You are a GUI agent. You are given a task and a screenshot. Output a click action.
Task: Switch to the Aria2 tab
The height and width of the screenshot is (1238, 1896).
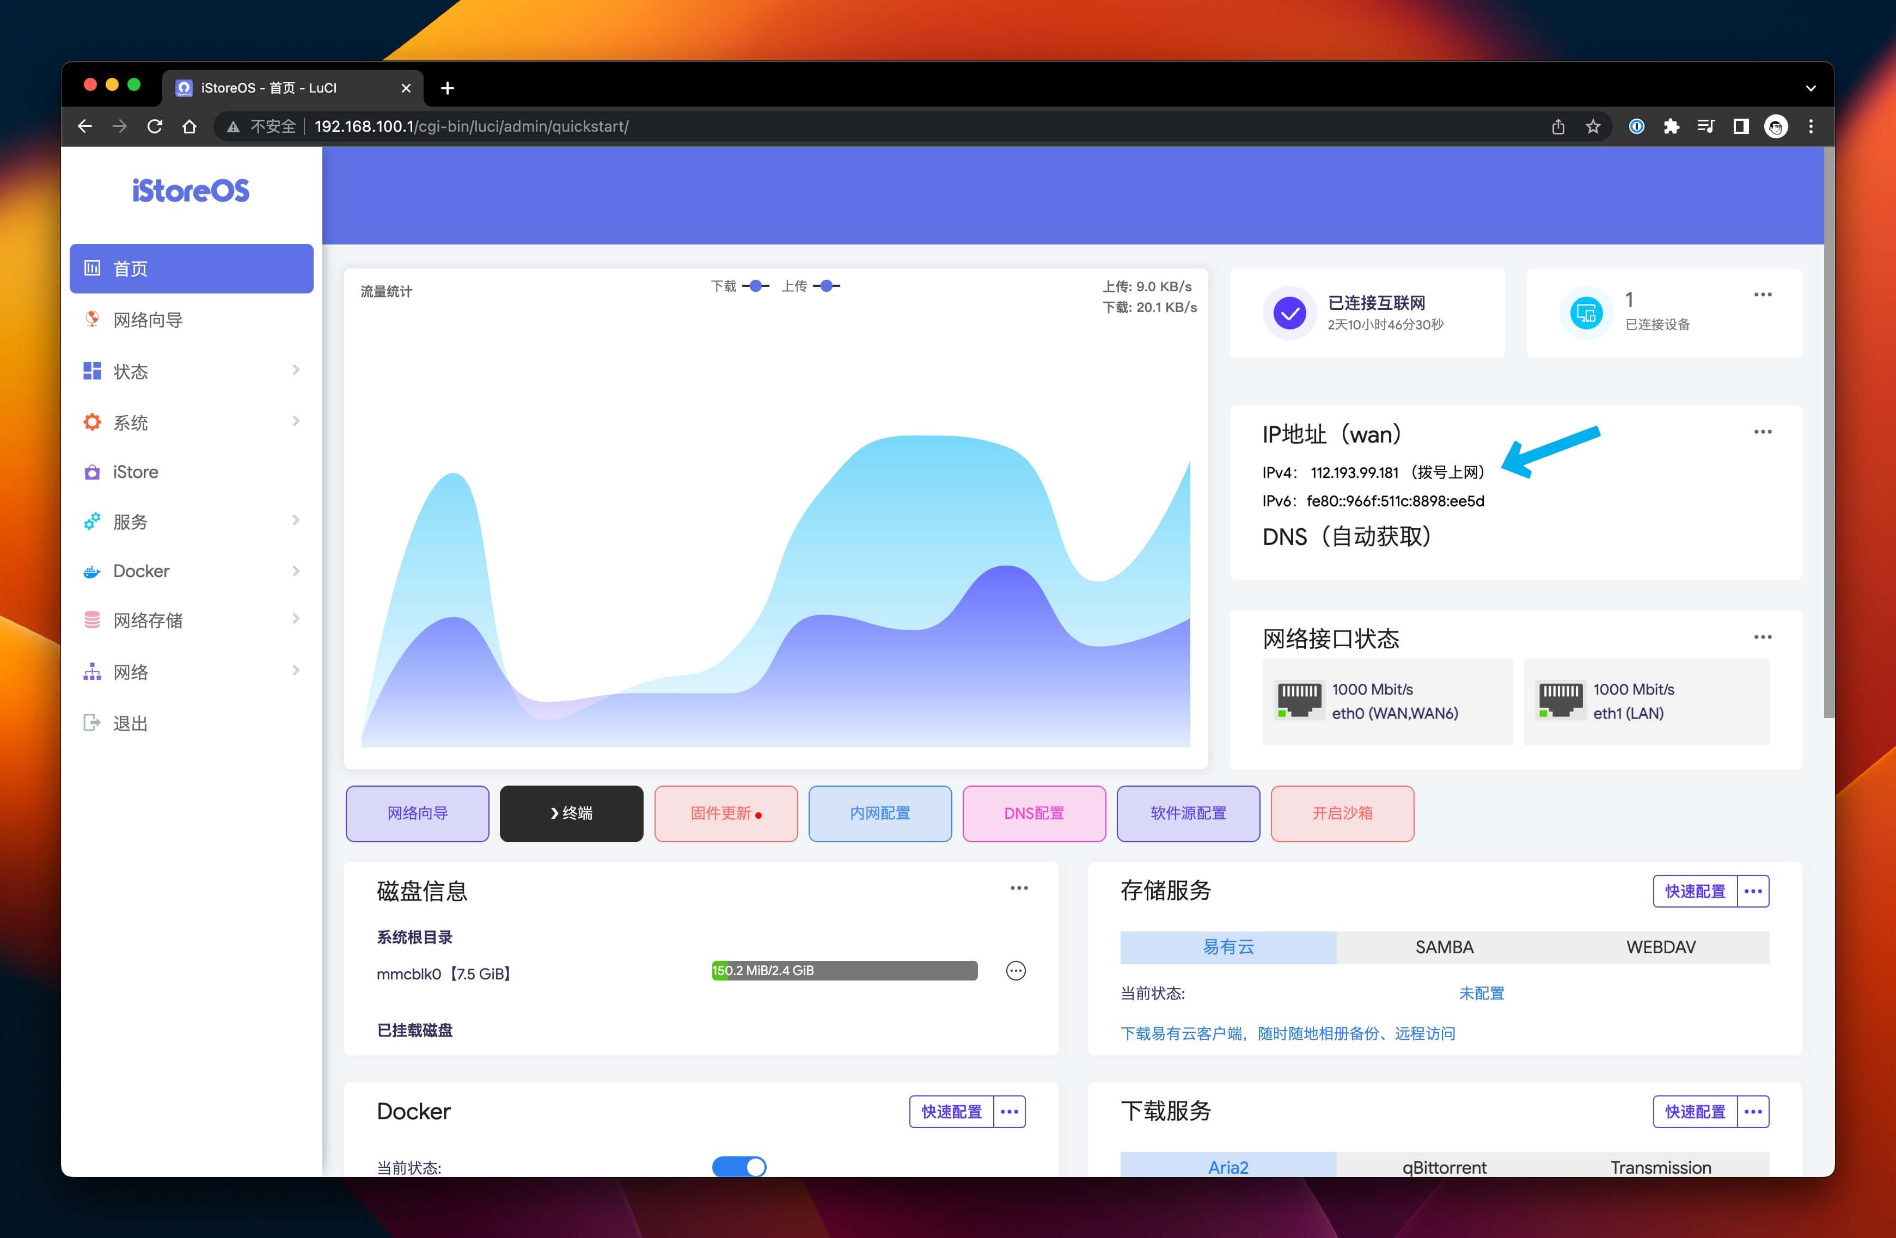tap(1228, 1166)
